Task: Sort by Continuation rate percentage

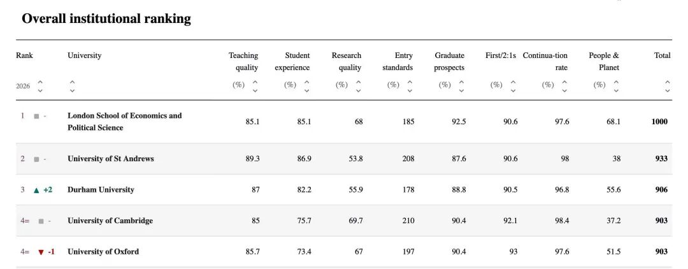Action: [x=564, y=85]
